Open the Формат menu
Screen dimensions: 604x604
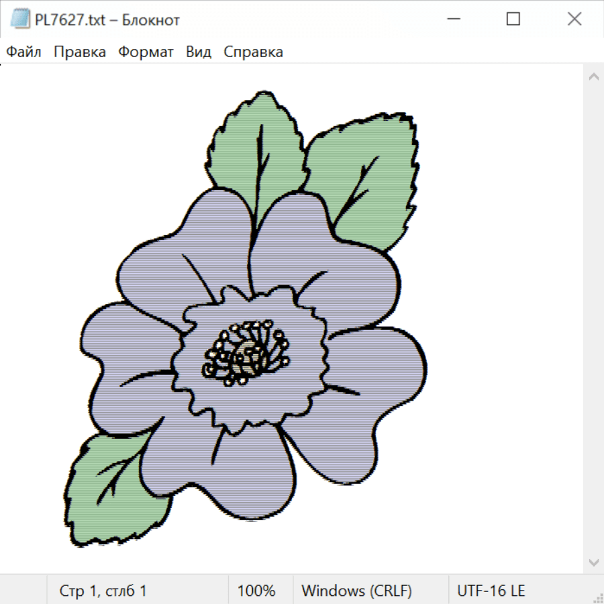click(146, 52)
